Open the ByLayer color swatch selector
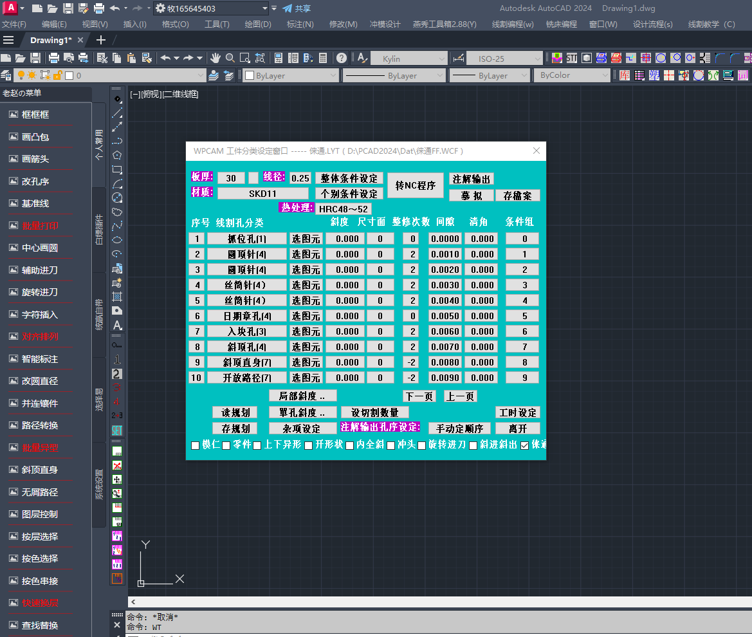Image resolution: width=752 pixels, height=637 pixels. click(291, 75)
